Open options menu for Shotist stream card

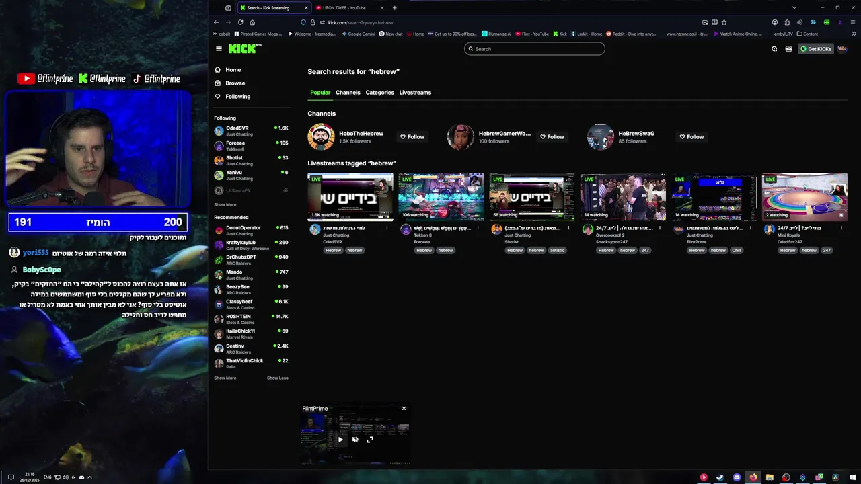coord(569,228)
